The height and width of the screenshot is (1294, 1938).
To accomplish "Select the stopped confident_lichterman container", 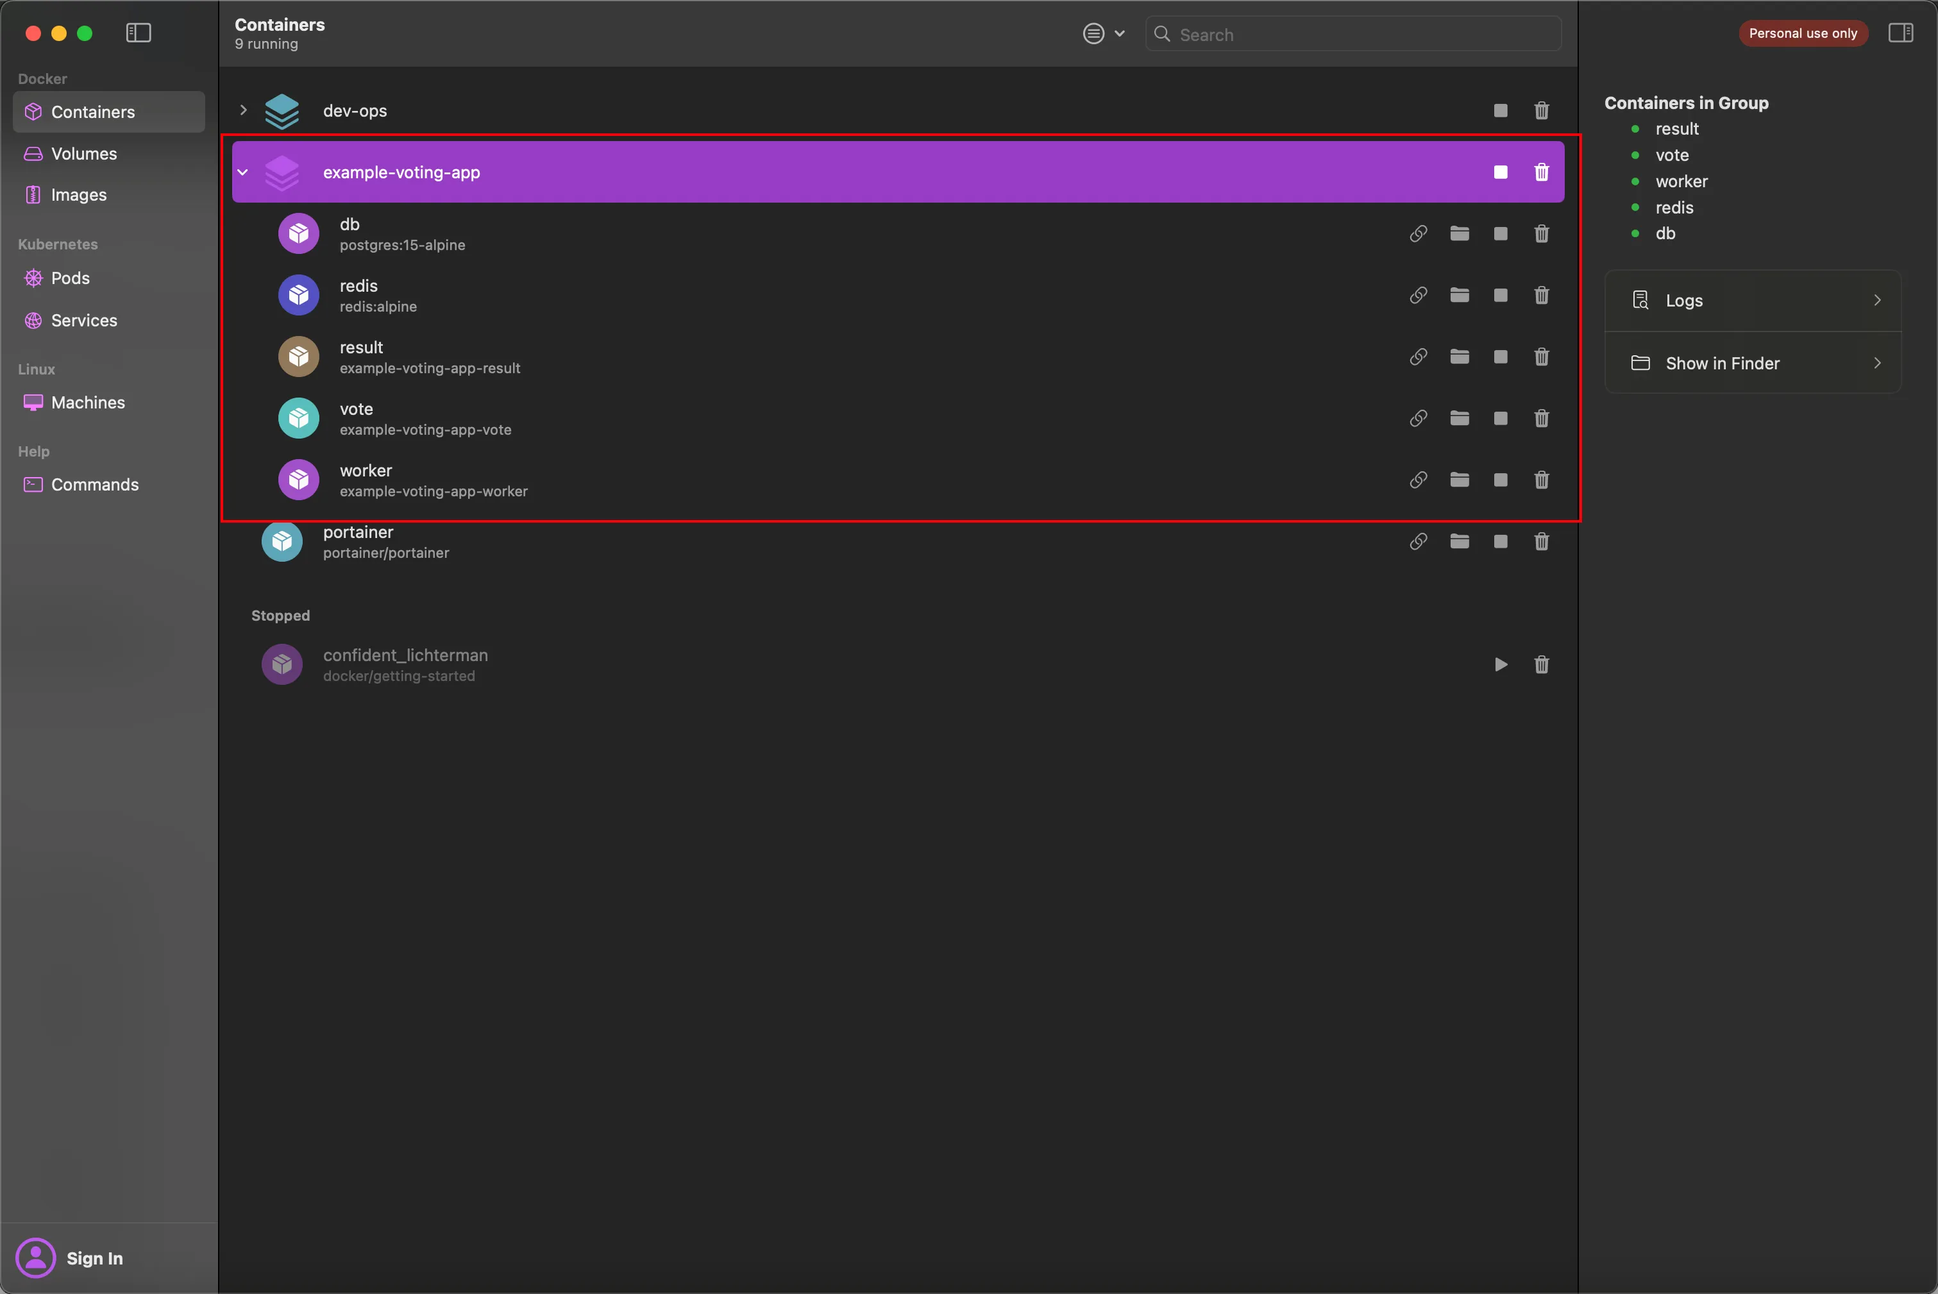I will click(x=898, y=664).
